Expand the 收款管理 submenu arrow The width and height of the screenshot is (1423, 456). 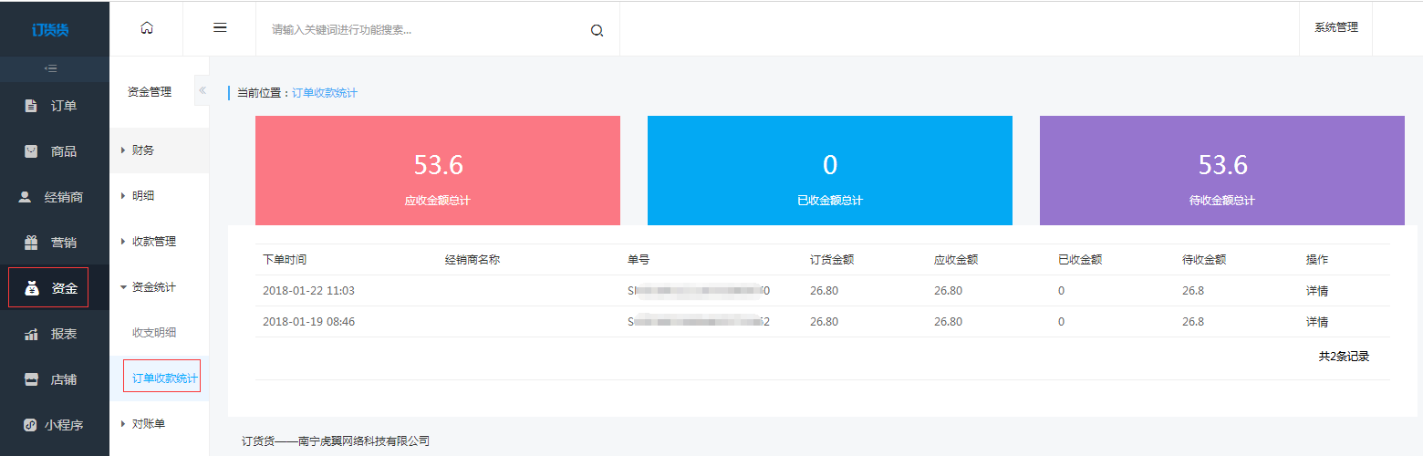(x=123, y=242)
